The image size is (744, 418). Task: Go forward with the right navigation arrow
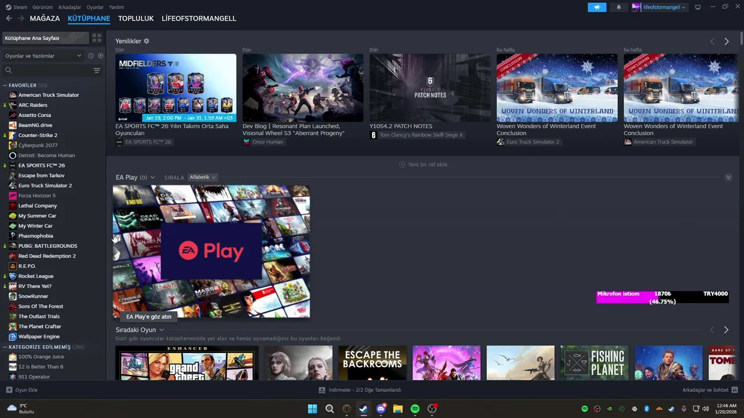[21, 19]
